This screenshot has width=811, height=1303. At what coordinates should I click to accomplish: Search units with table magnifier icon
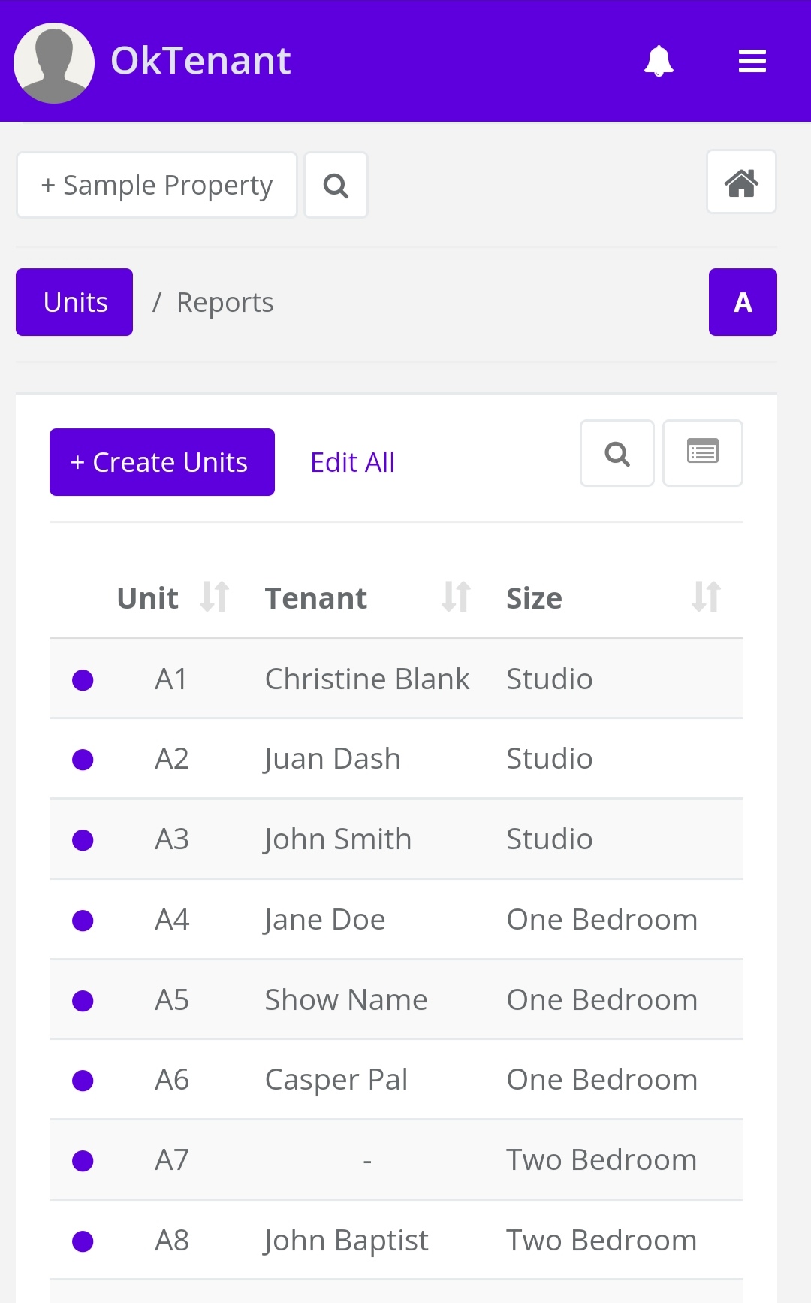coord(617,453)
